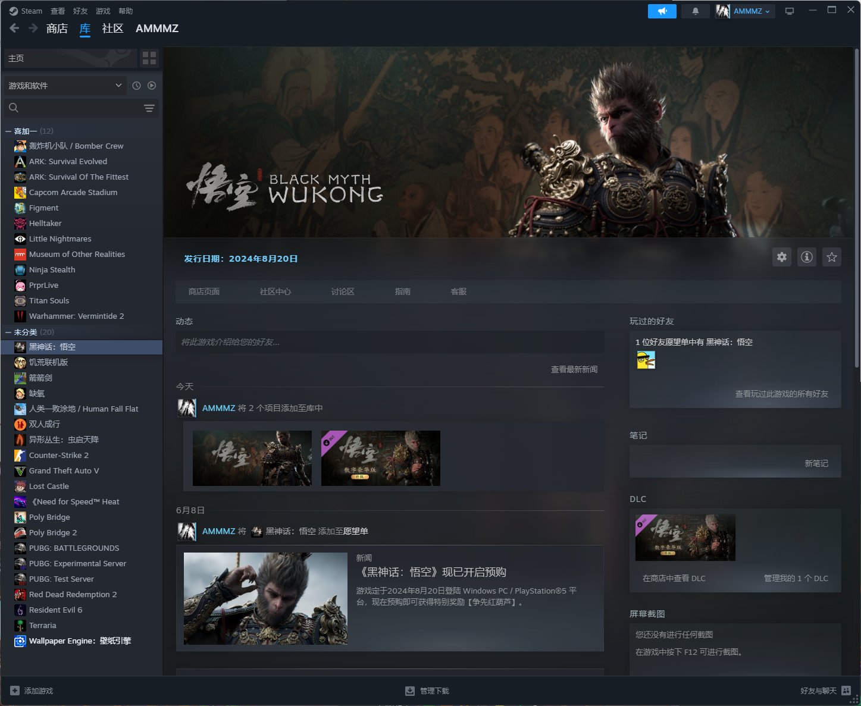Open the AMMMZ account dropdown

(x=745, y=11)
